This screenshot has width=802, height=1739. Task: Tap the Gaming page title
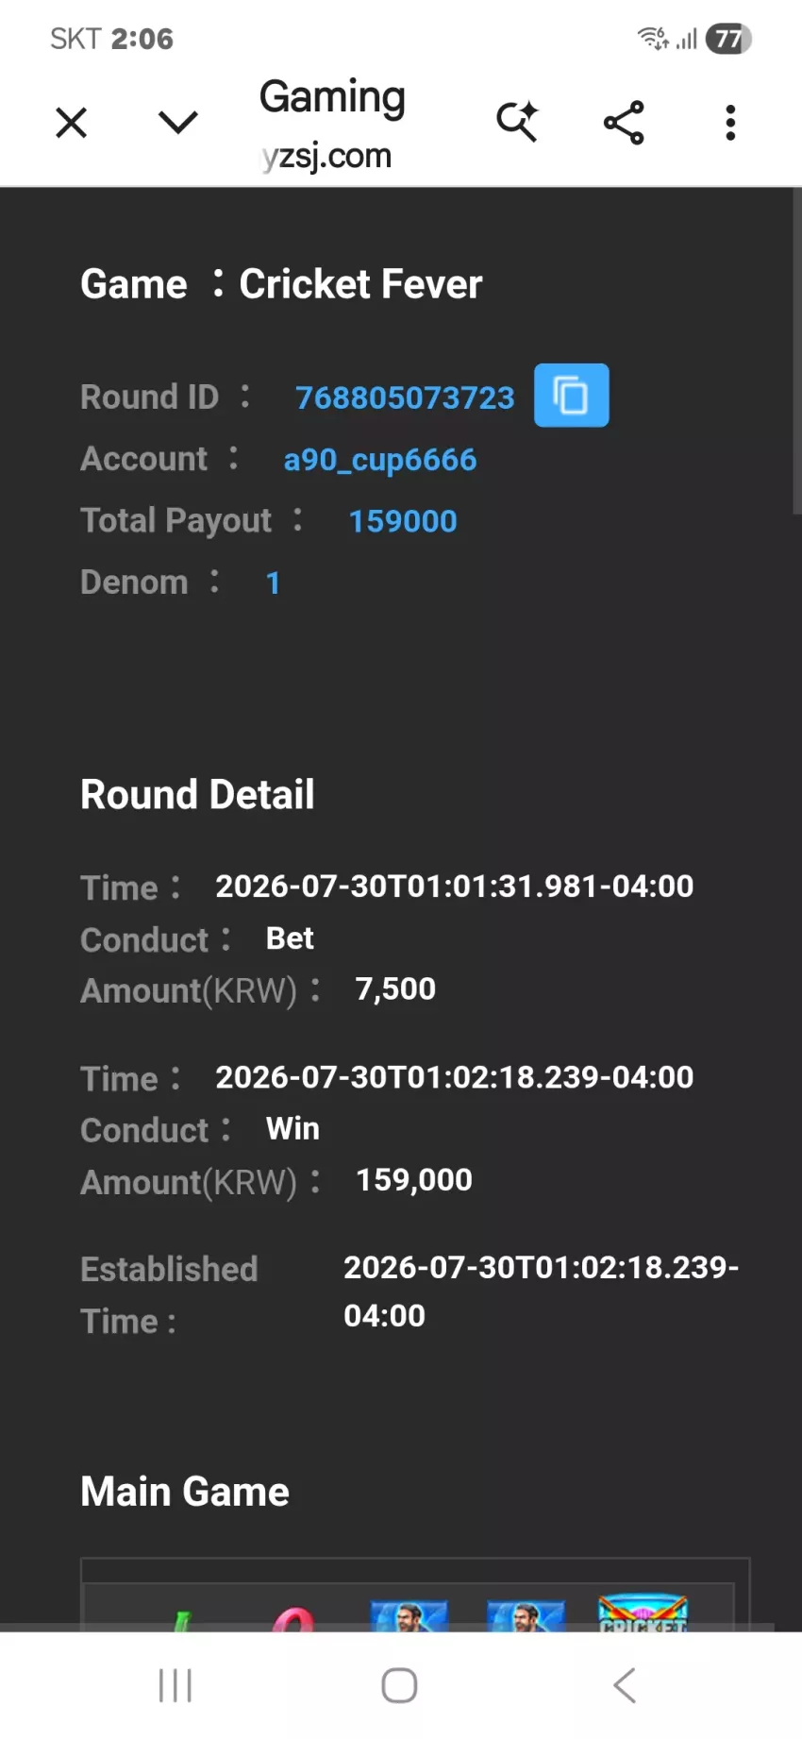pyautogui.click(x=332, y=97)
